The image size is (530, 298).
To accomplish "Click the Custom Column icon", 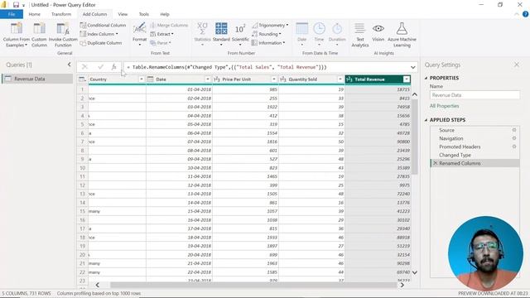I will pyautogui.click(x=39, y=28).
